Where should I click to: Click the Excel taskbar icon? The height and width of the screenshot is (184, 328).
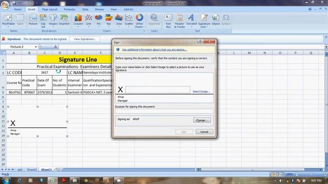click(x=52, y=180)
